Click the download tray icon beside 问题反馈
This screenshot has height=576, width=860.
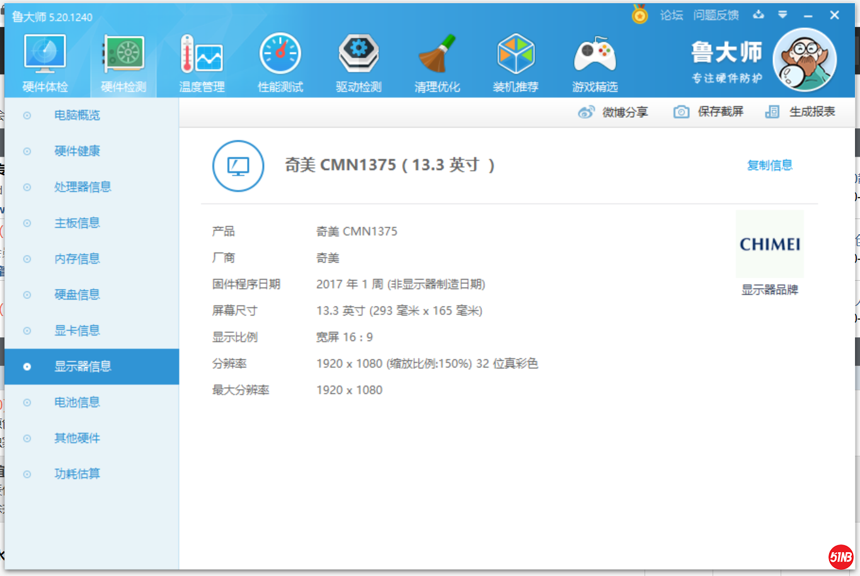point(759,14)
